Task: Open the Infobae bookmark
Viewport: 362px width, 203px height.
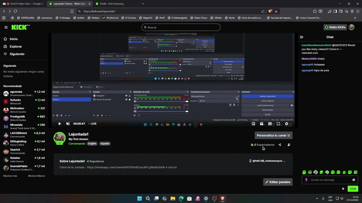Action: [x=93, y=18]
